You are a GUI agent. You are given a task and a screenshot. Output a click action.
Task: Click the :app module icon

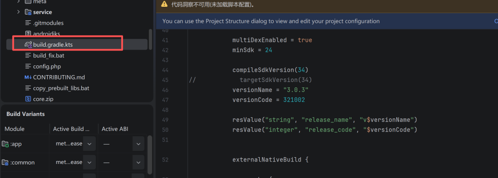click(x=5, y=144)
